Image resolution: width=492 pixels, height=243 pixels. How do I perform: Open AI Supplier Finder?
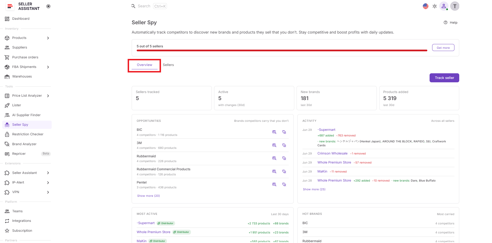(x=26, y=115)
